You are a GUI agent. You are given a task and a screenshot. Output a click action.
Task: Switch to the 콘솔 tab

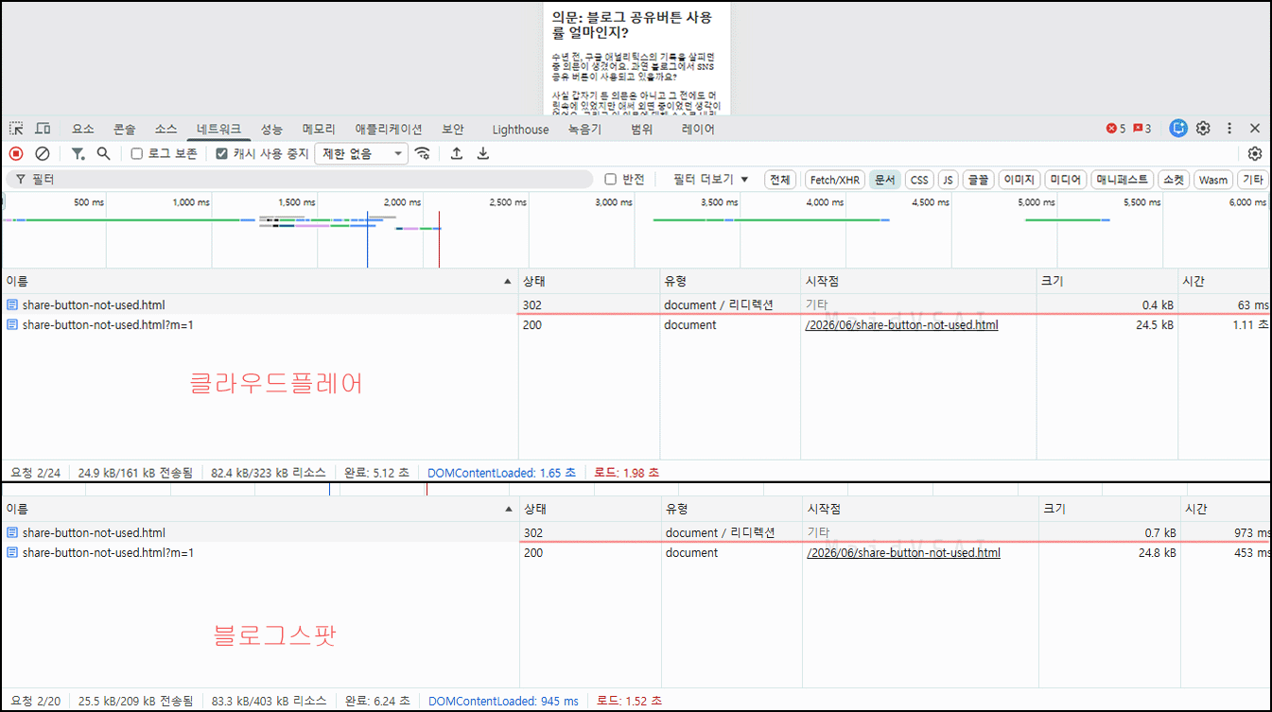[x=124, y=130]
